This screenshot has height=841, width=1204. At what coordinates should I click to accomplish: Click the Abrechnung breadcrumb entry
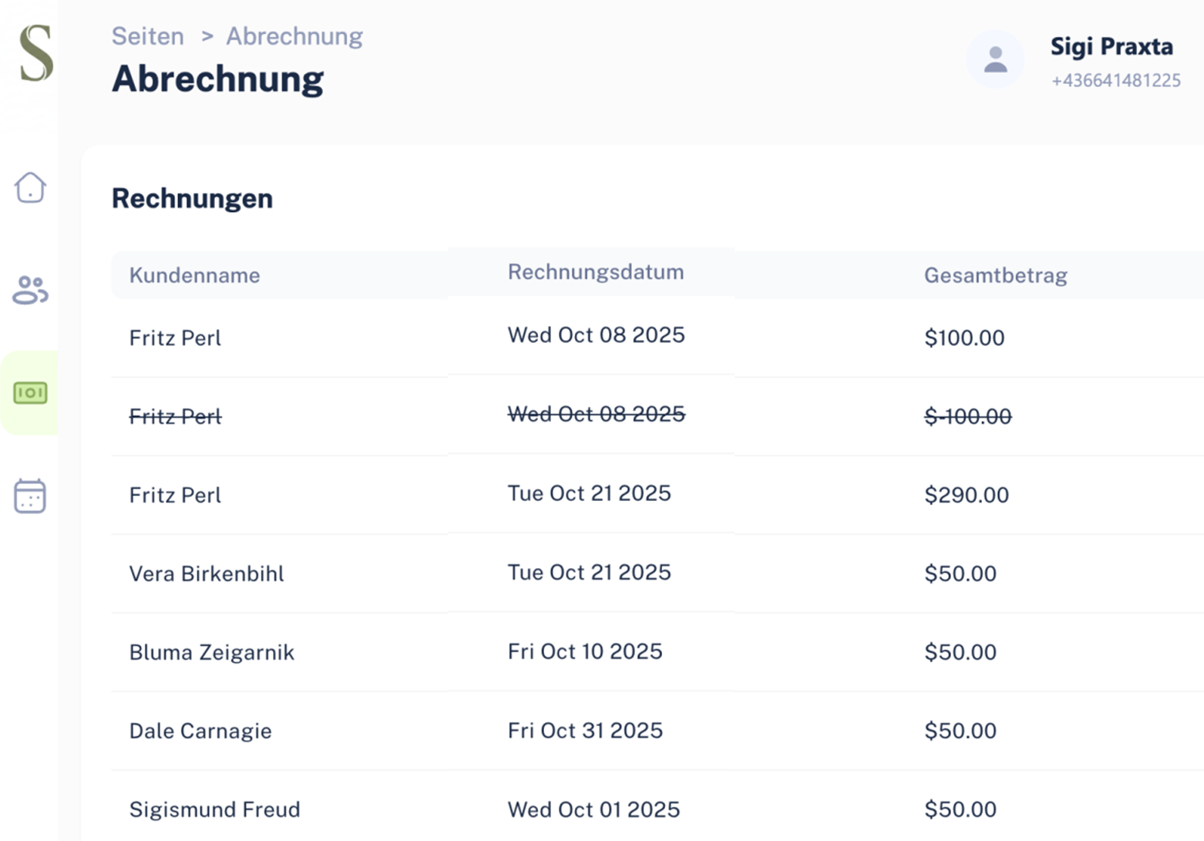click(x=294, y=35)
